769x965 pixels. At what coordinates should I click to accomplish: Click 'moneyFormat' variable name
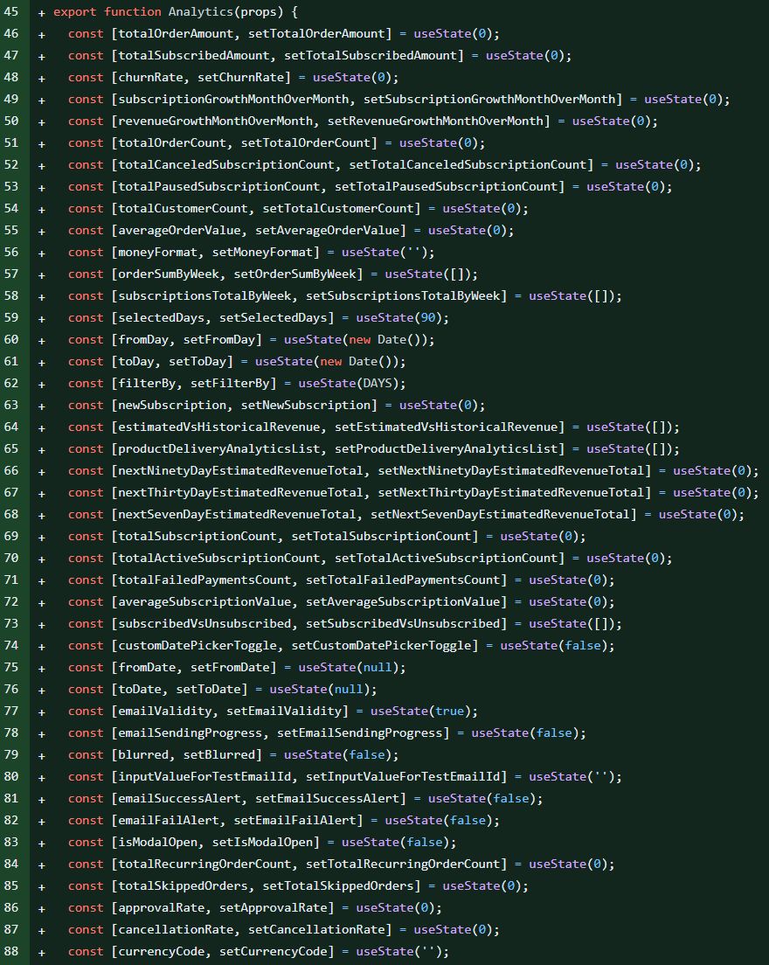158,253
